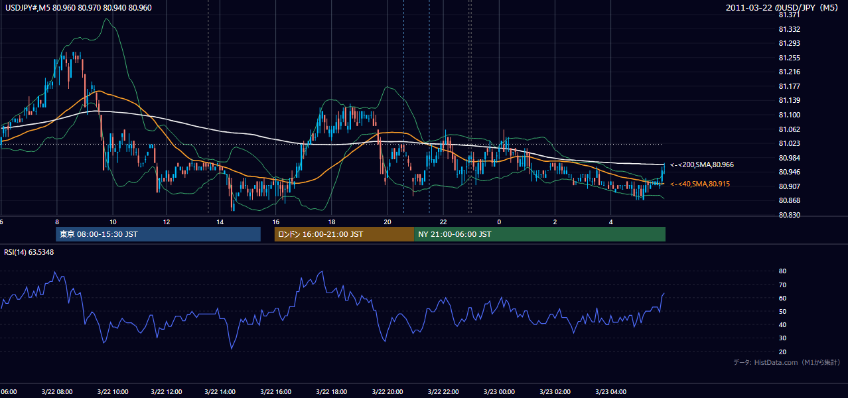This screenshot has width=848, height=398.
Task: Click the 2011-03-22 のUSD/JPY (M5) chart title
Action: click(x=782, y=8)
